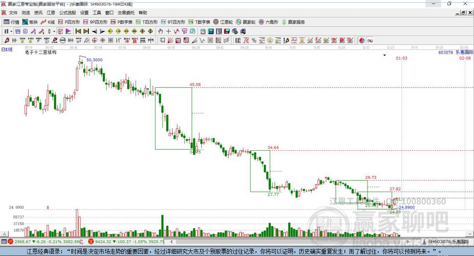
Task: Click the 老子十二宫结构 indicator title
Action: click(x=41, y=52)
